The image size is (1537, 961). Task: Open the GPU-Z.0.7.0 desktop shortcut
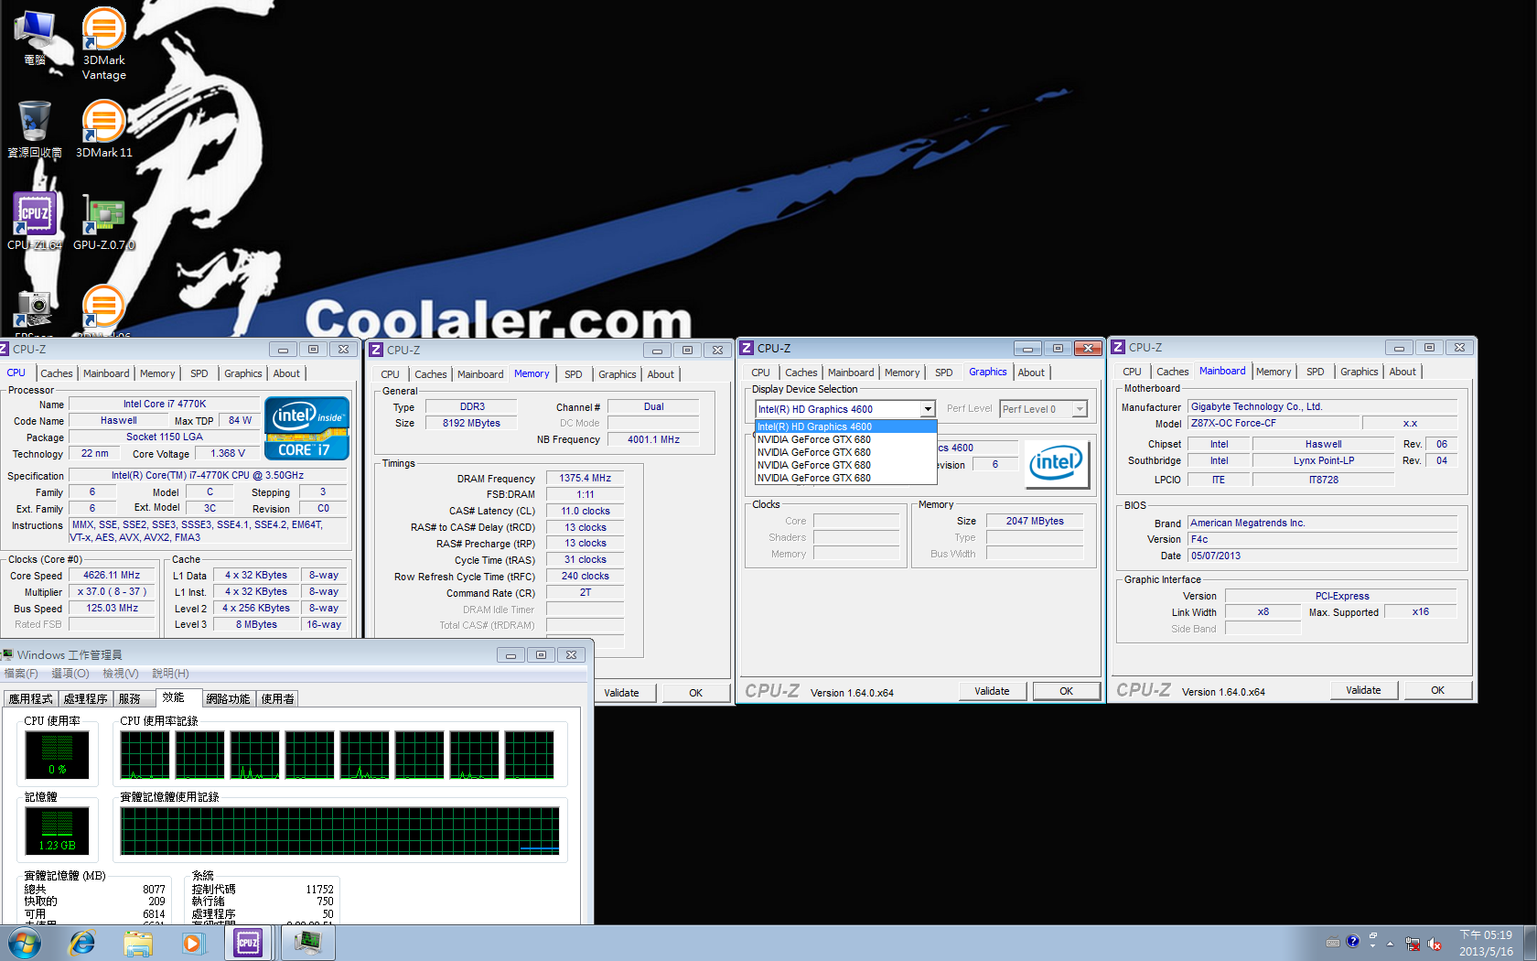pyautogui.click(x=103, y=221)
